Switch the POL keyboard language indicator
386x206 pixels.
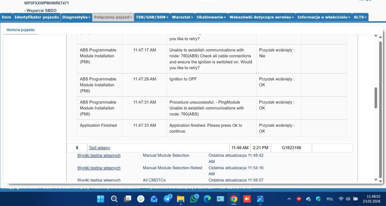(330, 199)
